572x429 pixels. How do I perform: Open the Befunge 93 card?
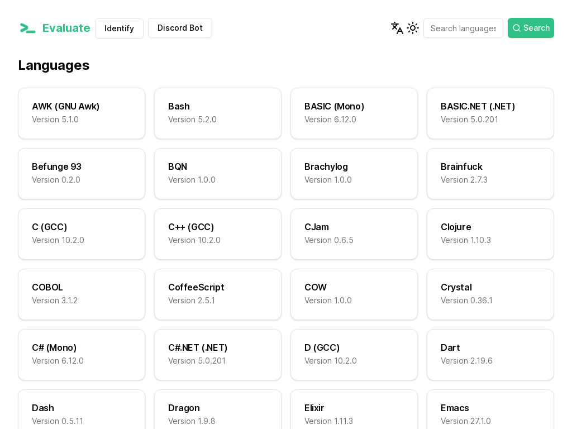point(82,174)
